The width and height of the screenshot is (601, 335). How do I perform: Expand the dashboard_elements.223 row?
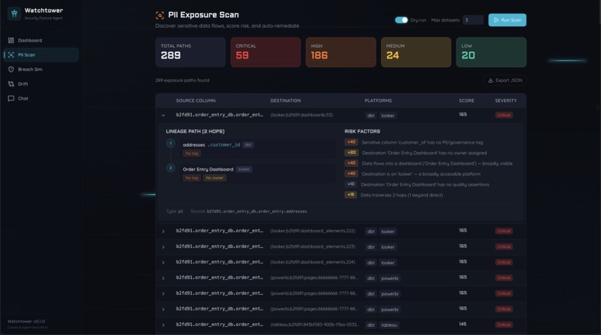163,247
